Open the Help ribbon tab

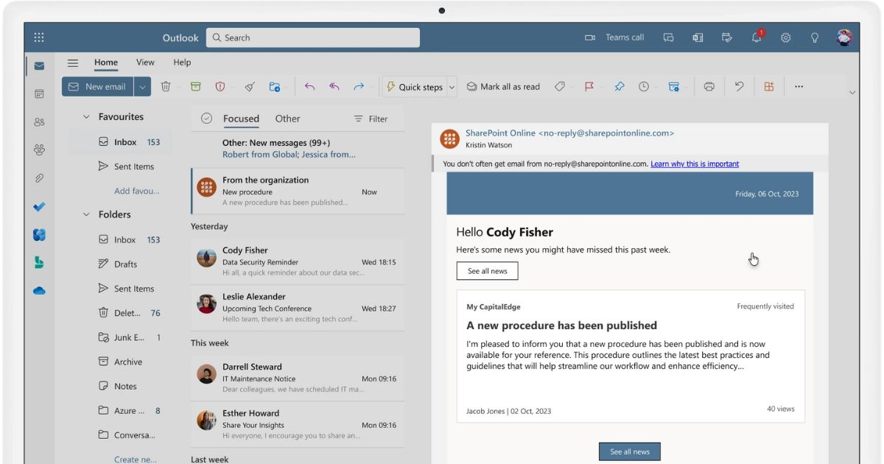[x=182, y=63]
